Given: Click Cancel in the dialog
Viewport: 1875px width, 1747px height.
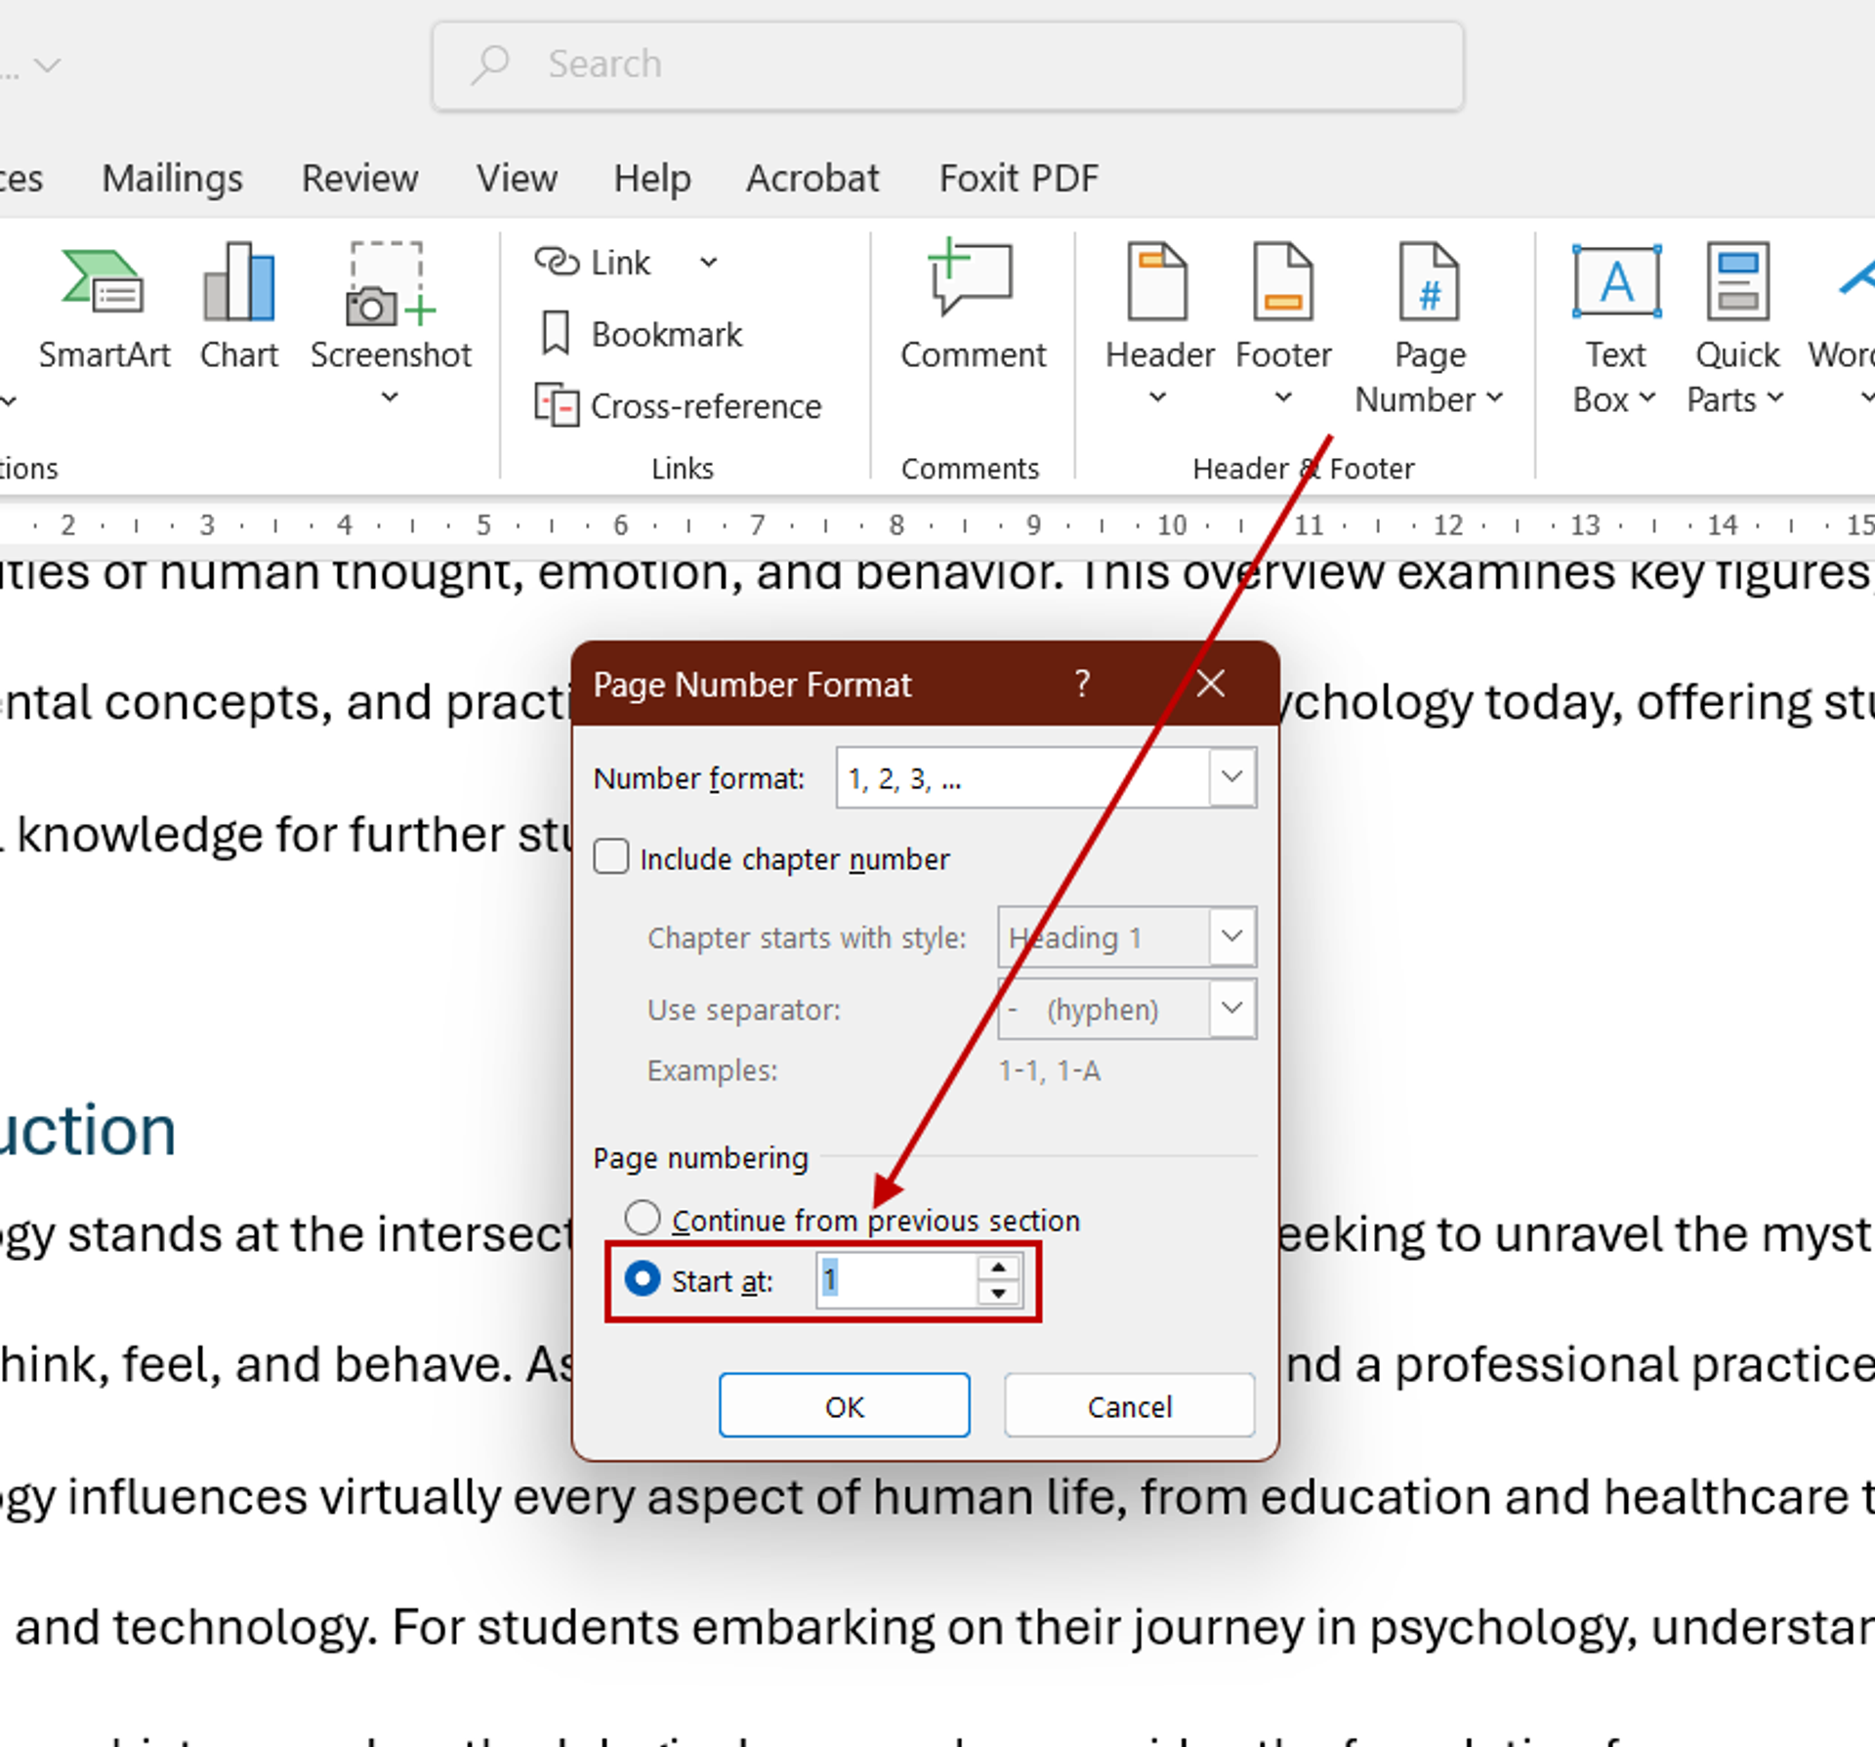Looking at the screenshot, I should click(1129, 1405).
